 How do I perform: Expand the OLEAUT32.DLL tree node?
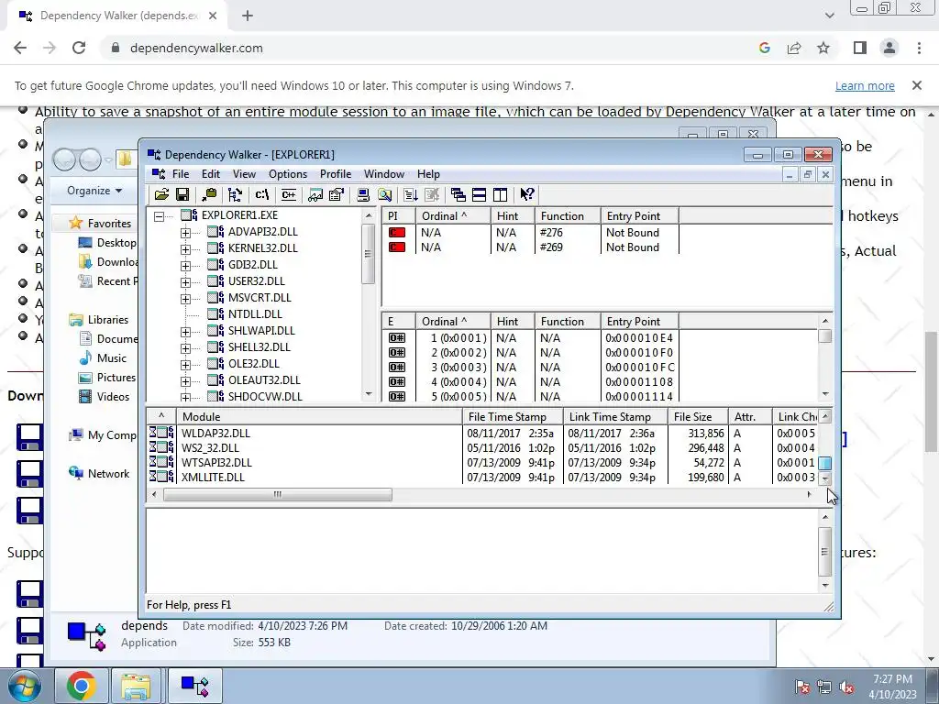click(x=185, y=381)
